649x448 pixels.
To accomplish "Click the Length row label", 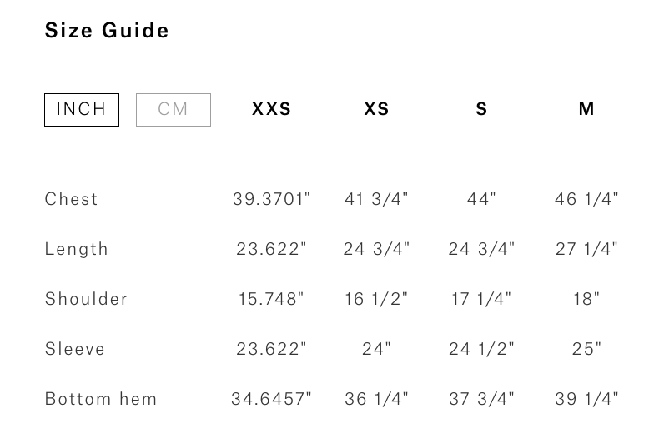I will pos(77,249).
